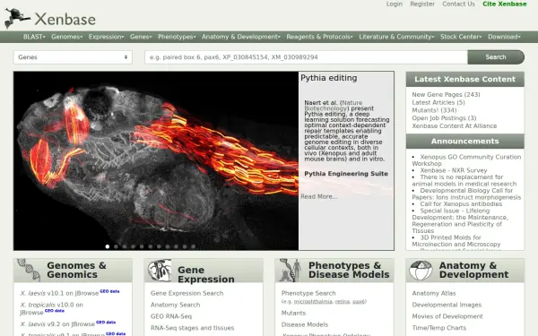Open X. laevis v10.1 on JBrowse
The height and width of the screenshot is (336, 538).
point(59,293)
